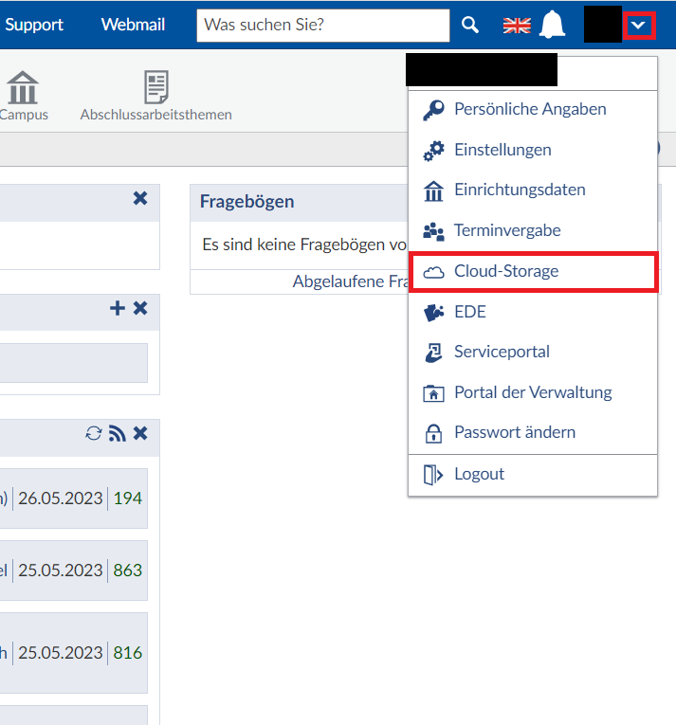Choose Terminvergabe in dropdown menu
This screenshot has height=725, width=676.
[507, 230]
